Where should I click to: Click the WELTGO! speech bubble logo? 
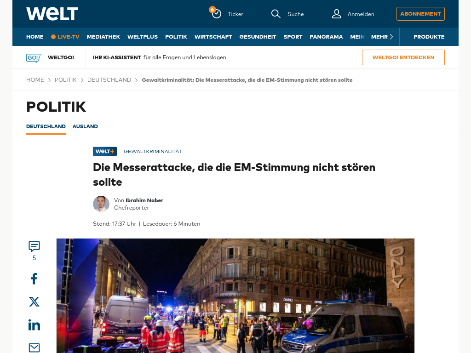(33, 57)
